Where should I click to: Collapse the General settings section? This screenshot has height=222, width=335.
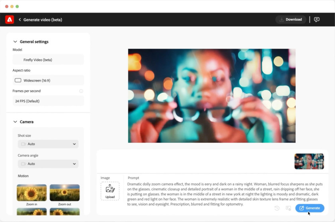[15, 41]
